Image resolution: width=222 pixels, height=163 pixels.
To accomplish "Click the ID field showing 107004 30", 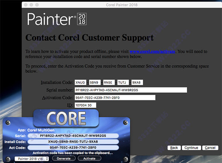I will pyautogui.click(x=85, y=105).
